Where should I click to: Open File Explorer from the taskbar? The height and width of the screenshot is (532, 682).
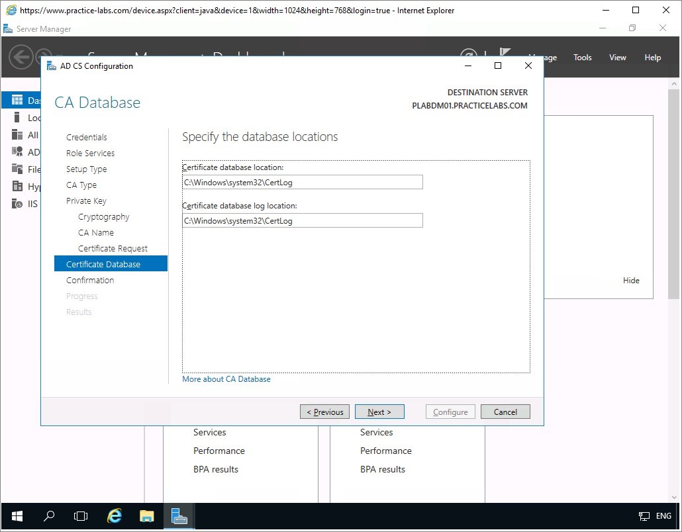click(146, 516)
